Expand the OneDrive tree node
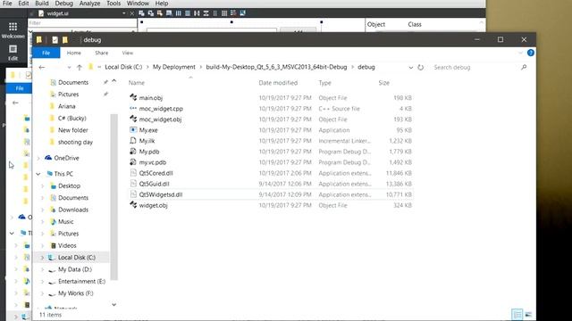This screenshot has width=572, height=321. coord(38,158)
